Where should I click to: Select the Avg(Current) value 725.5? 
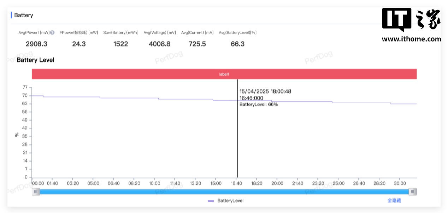click(197, 44)
